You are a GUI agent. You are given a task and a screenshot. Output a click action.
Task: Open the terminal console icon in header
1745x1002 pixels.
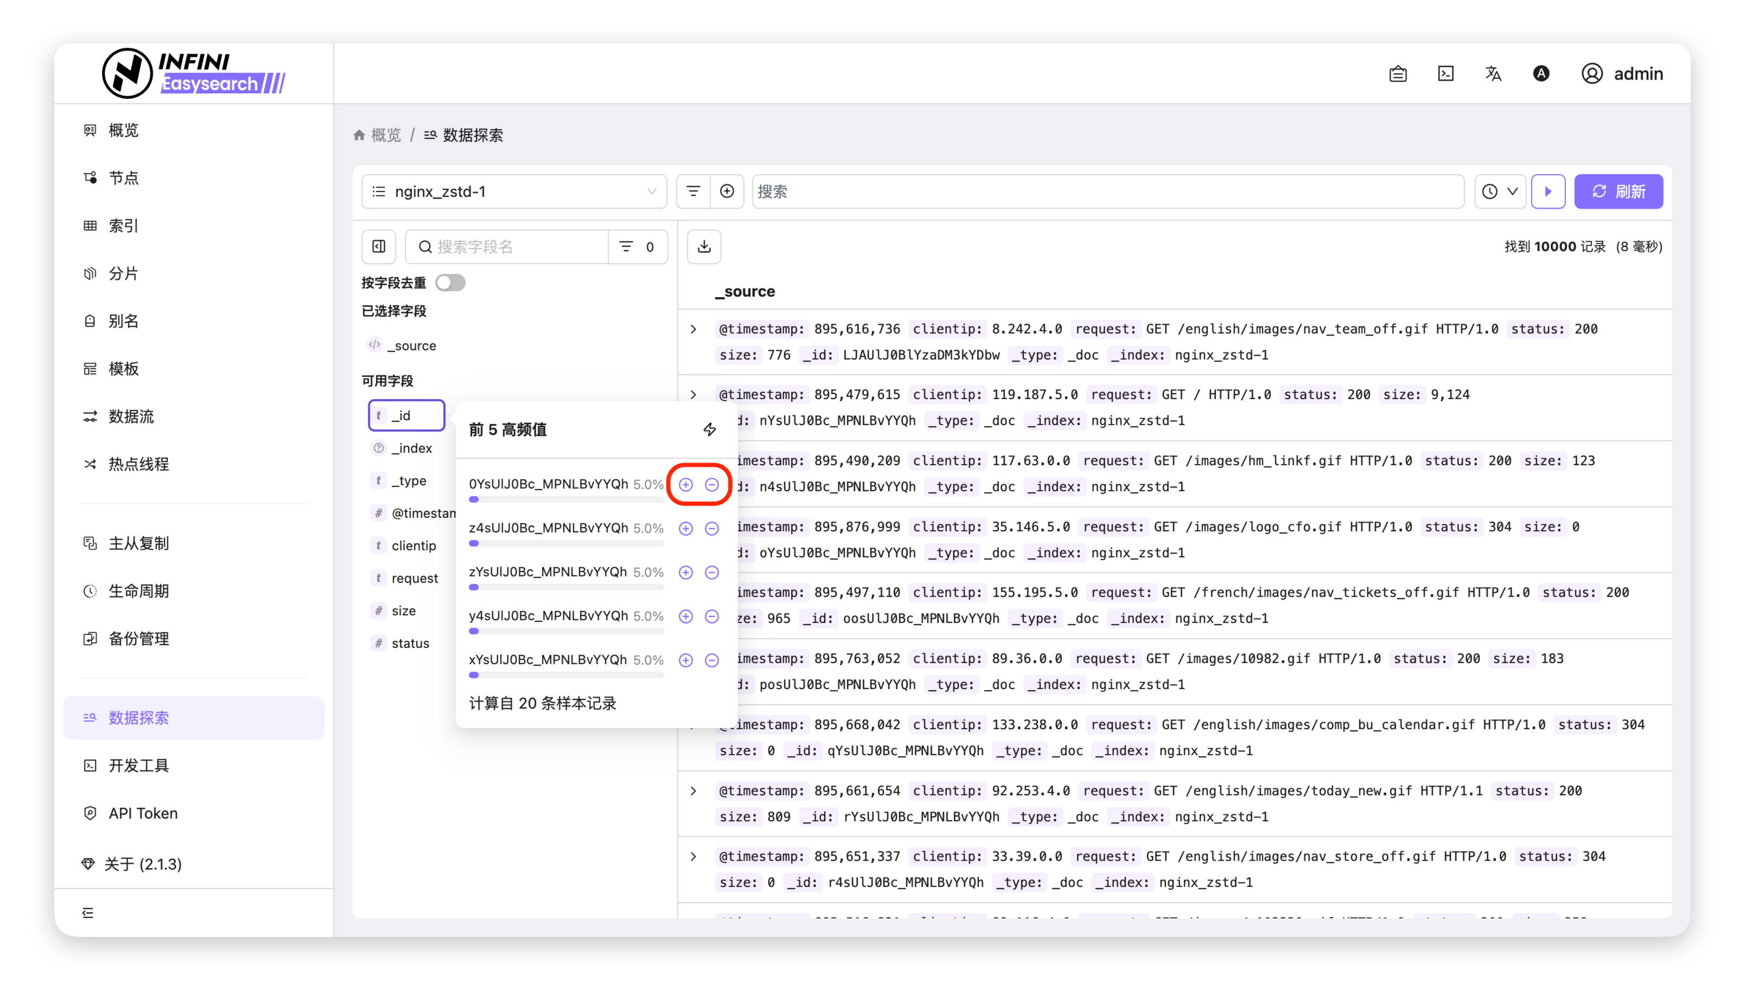[x=1445, y=74]
